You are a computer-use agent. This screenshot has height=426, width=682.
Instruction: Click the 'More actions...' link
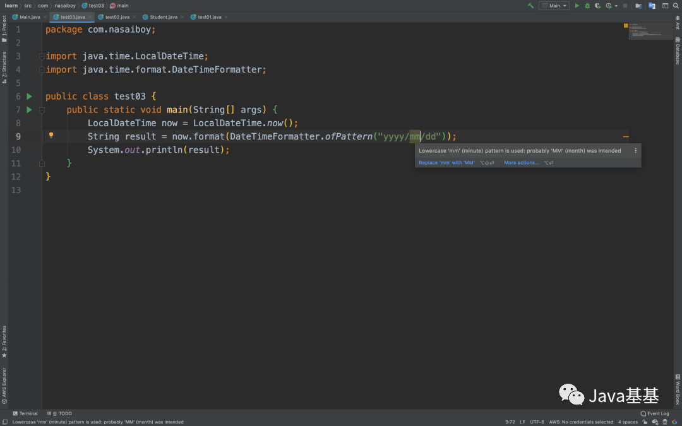[522, 163]
